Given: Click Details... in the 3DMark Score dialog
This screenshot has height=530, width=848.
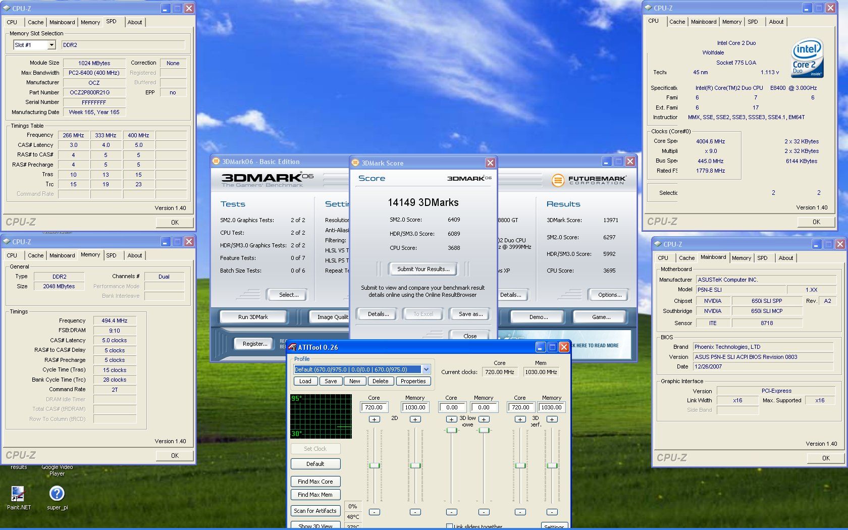Looking at the screenshot, I should point(378,314).
